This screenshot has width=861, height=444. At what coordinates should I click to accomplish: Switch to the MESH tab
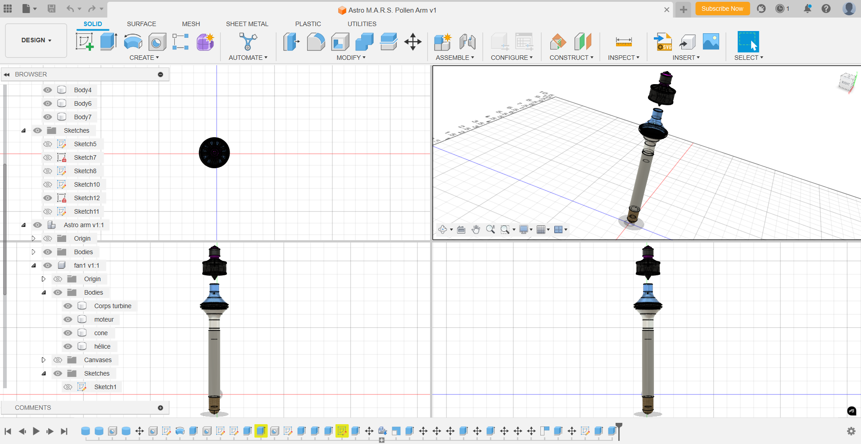(x=191, y=24)
